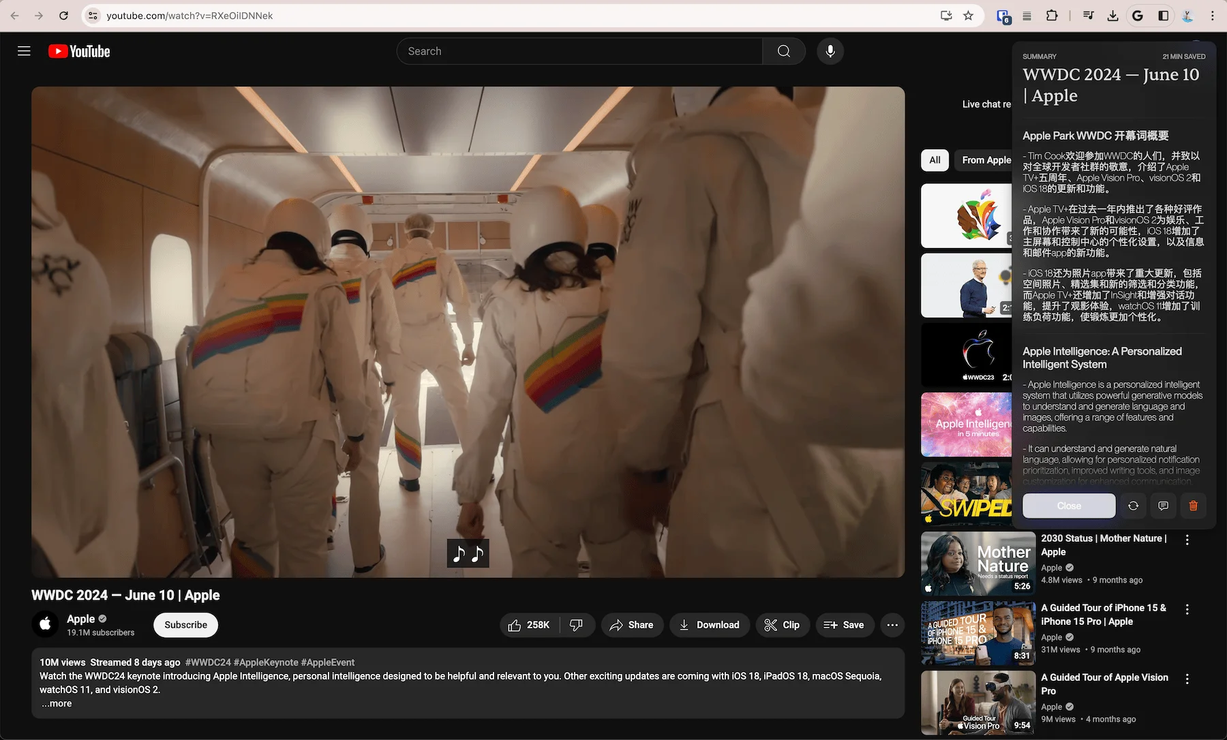Focus the YouTube search field

coord(579,51)
